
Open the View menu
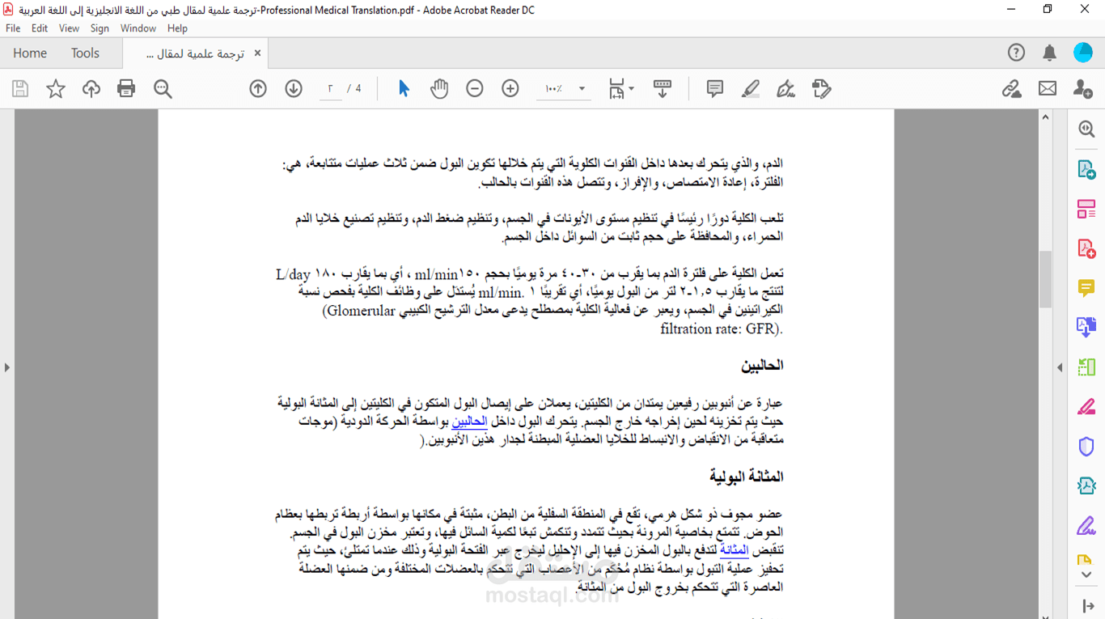coord(70,28)
